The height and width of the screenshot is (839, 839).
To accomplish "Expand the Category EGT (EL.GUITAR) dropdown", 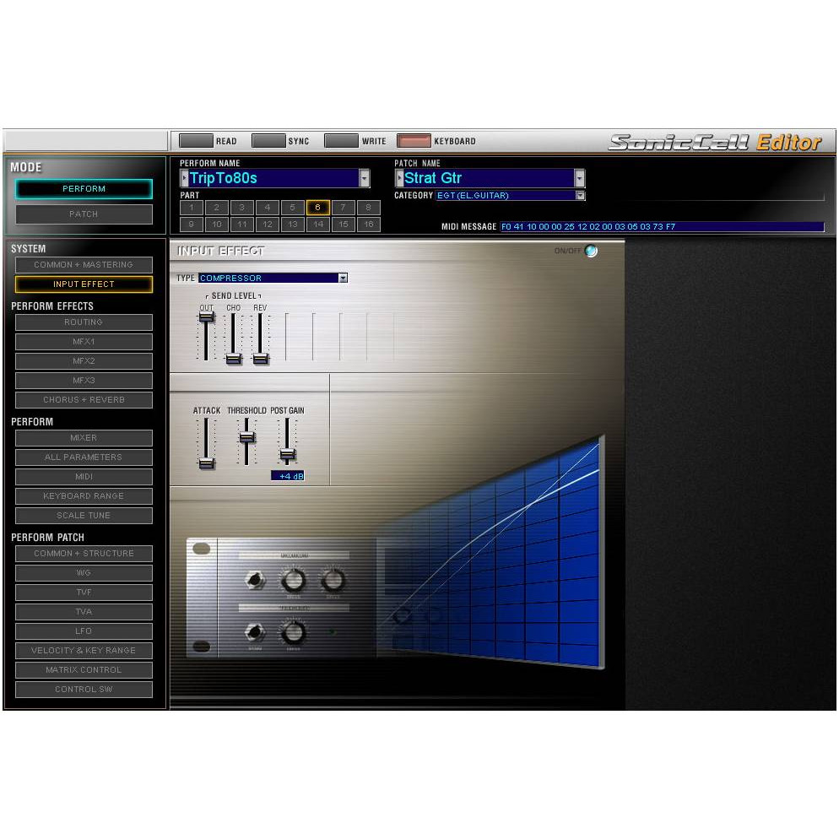I will coord(581,195).
